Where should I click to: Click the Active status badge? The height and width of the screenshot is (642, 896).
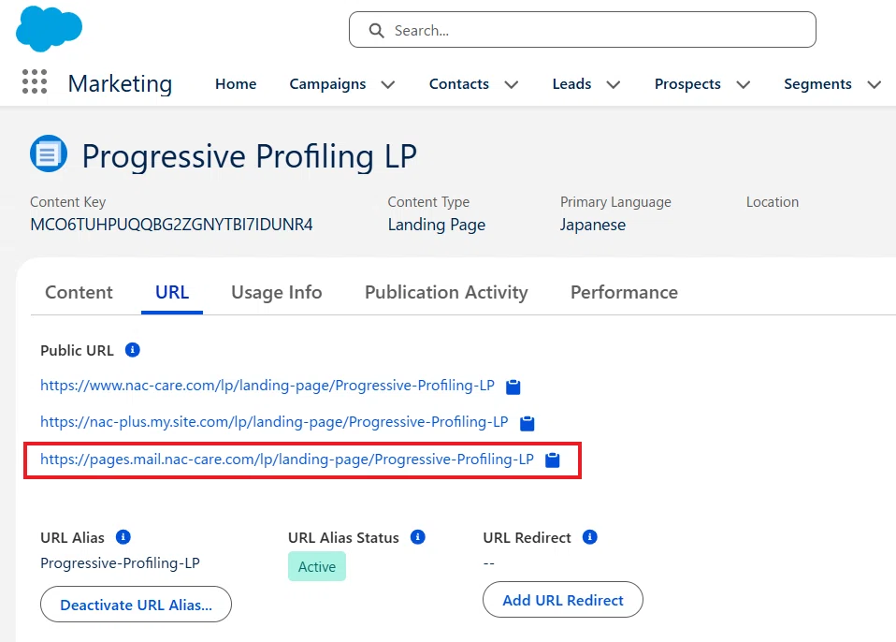pos(317,566)
